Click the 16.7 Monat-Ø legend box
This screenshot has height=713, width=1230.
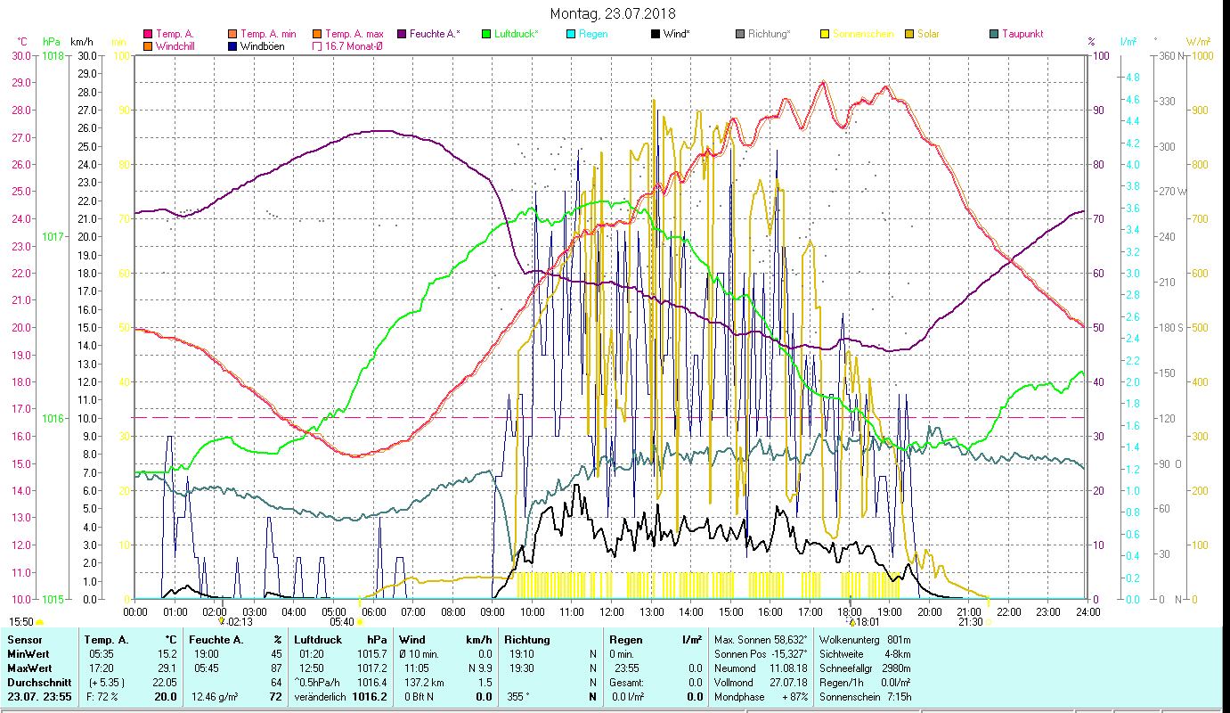(x=316, y=46)
